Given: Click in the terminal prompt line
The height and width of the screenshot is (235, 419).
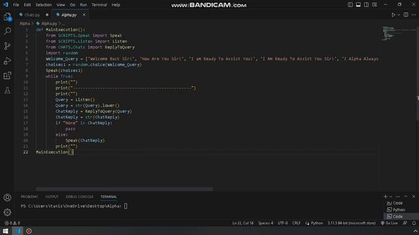Looking at the screenshot, I should coord(74,206).
